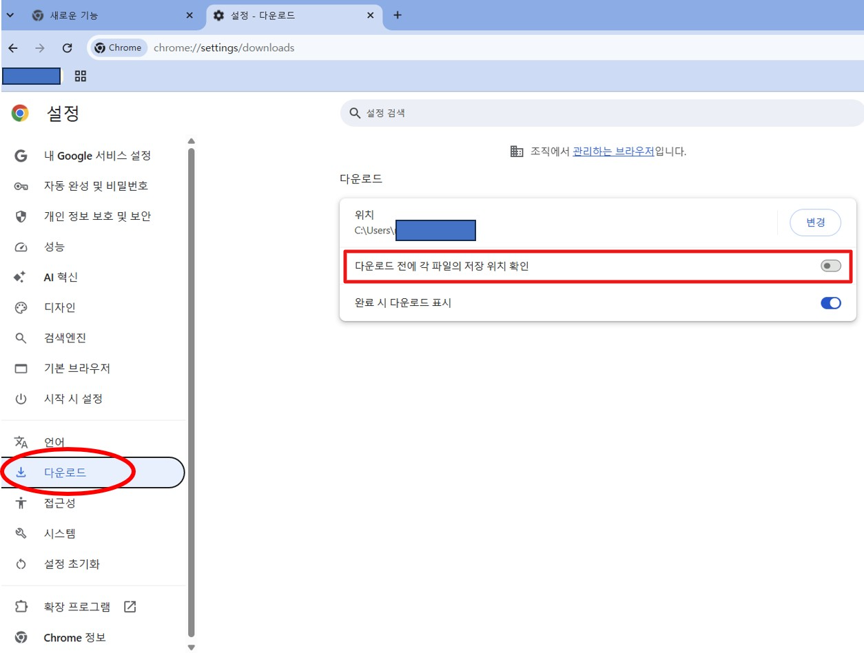Viewport: 864px width, 653px height.
Task: Click sidebar scrollbar down arrow
Action: pyautogui.click(x=192, y=647)
